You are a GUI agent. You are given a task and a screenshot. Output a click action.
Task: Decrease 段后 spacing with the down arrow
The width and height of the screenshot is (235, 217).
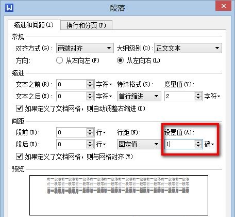pos(90,146)
